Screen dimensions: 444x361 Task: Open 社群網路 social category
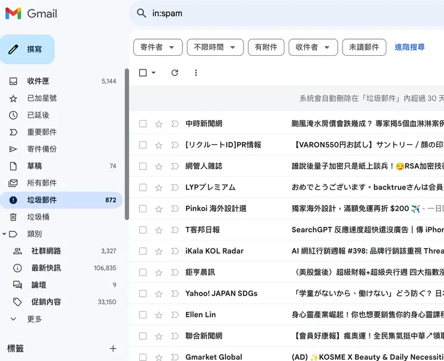click(x=61, y=251)
